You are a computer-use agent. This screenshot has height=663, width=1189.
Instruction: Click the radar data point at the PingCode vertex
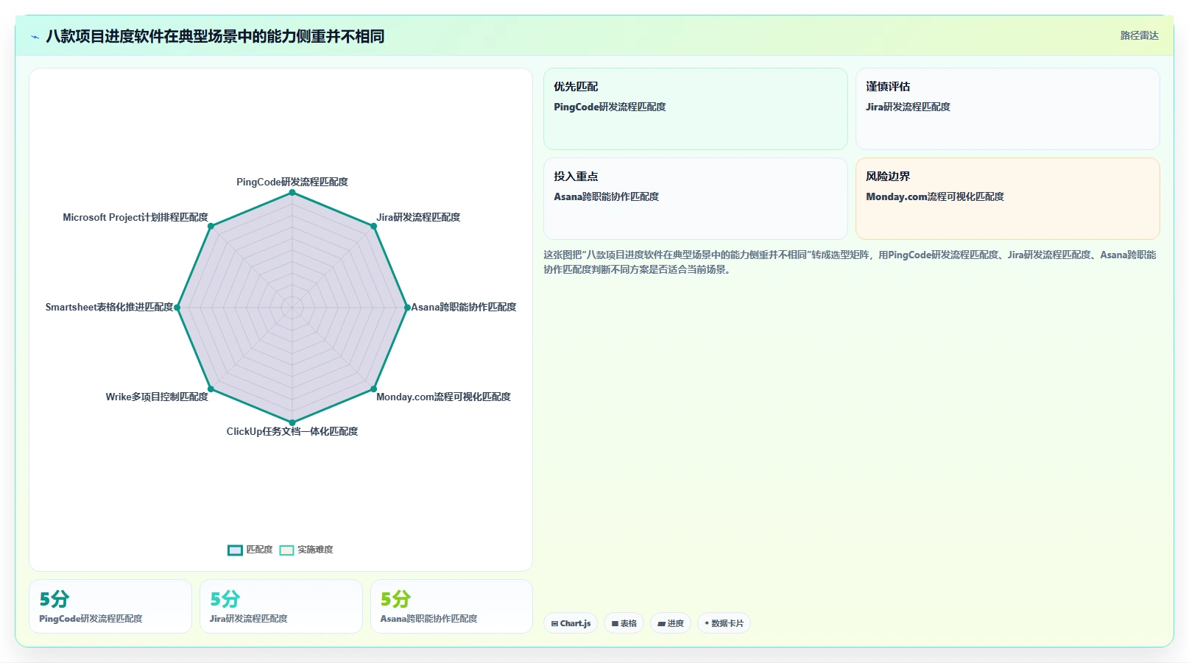point(292,193)
